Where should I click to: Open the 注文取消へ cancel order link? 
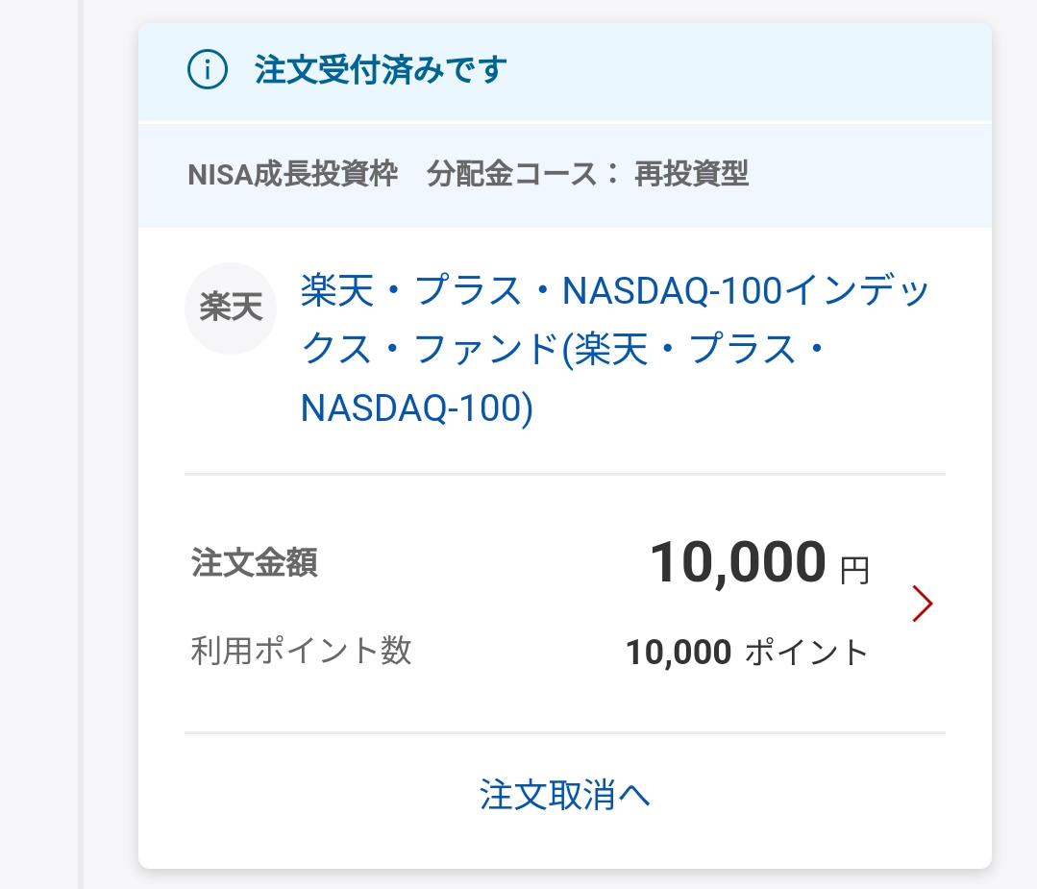565,795
